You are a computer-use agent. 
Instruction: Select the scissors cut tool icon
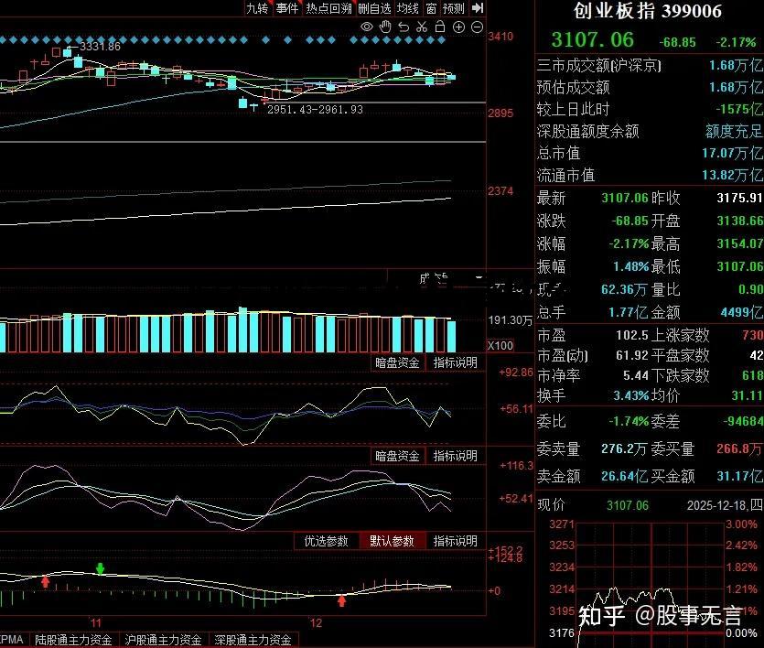(x=423, y=27)
